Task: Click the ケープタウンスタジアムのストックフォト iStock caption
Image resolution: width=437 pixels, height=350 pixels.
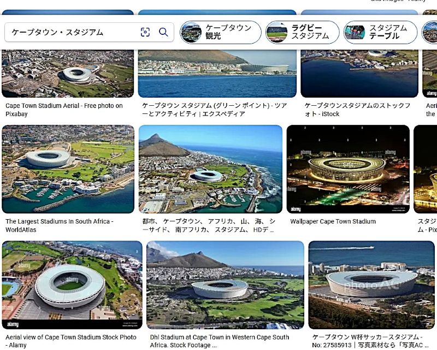Action: pyautogui.click(x=358, y=110)
